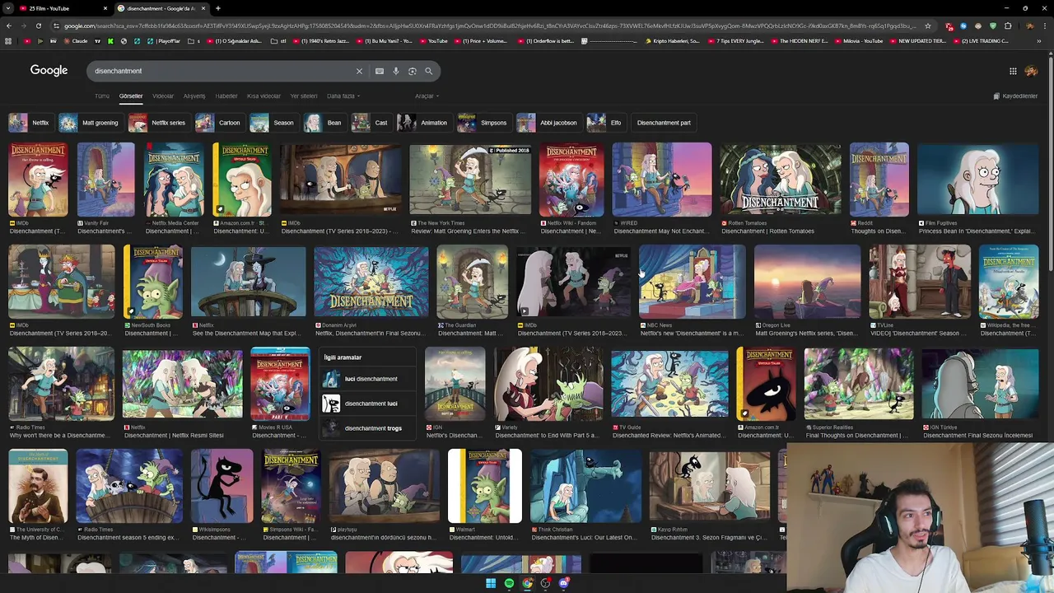Viewport: 1054px width, 593px height.
Task: Apply the Cast filter chip
Action: (x=371, y=123)
